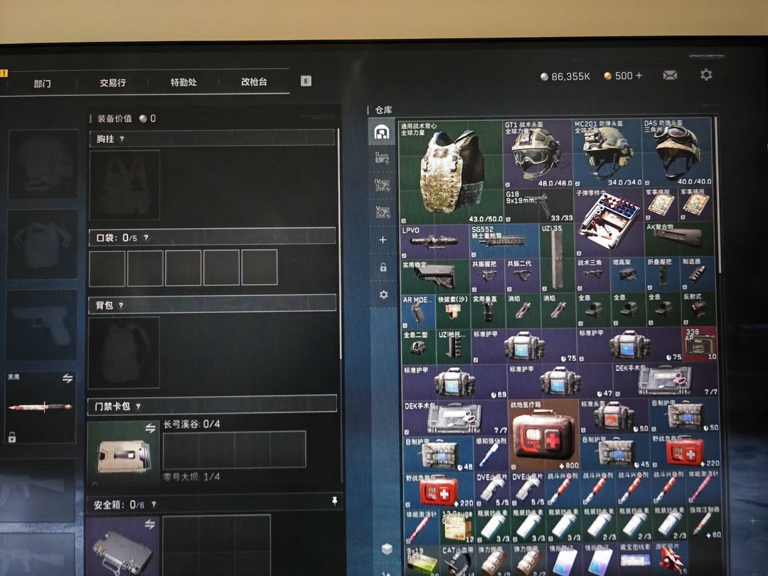Switch to the 交易行 tab
Screen dimensions: 768x576
112,82
